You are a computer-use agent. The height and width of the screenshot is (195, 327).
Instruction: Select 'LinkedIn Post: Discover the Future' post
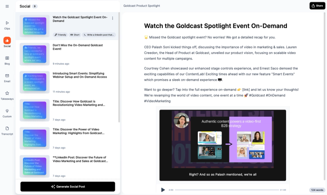point(68,166)
